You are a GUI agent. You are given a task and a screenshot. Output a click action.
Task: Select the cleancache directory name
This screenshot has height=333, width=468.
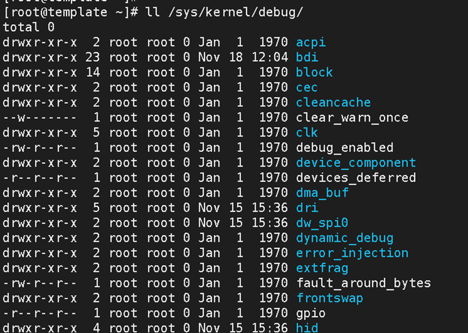334,103
